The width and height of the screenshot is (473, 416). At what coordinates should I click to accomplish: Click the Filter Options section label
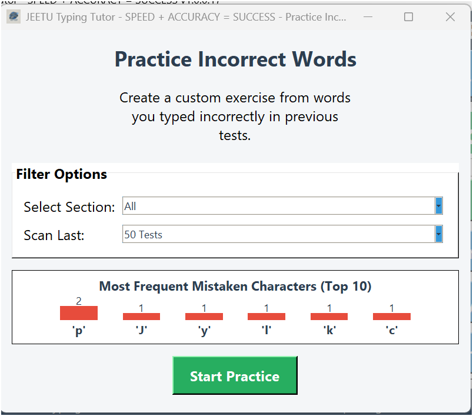click(x=61, y=174)
